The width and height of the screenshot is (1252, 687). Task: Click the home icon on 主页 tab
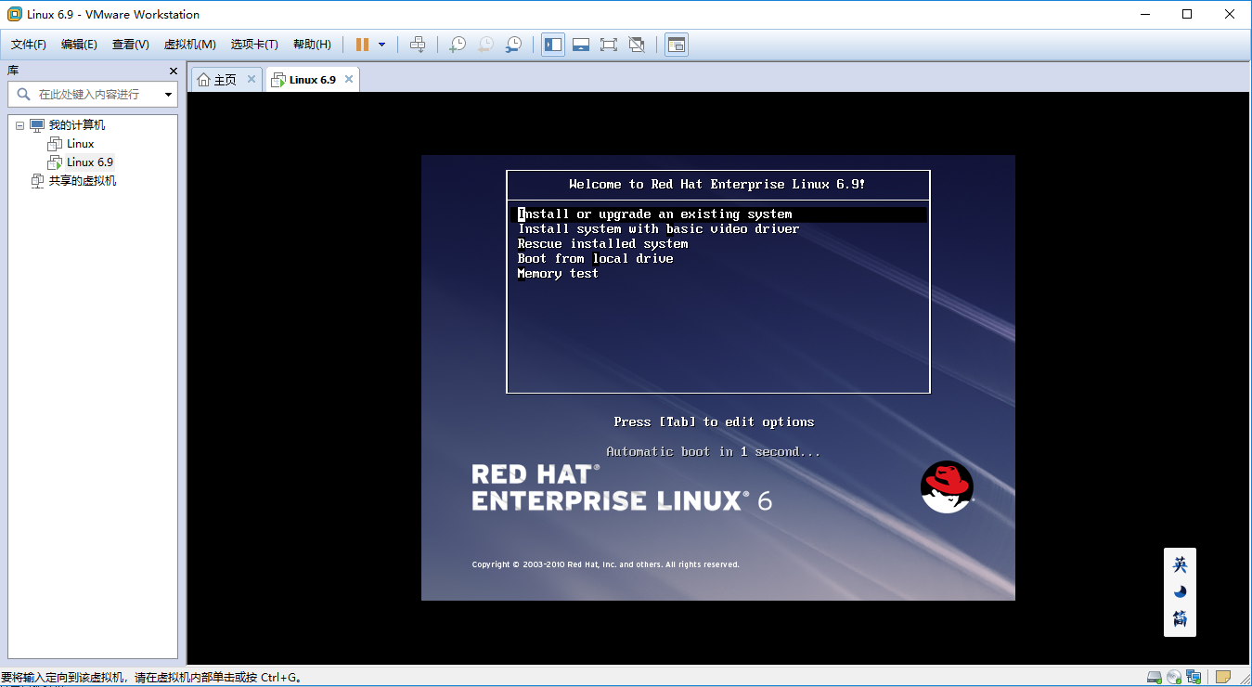click(203, 80)
